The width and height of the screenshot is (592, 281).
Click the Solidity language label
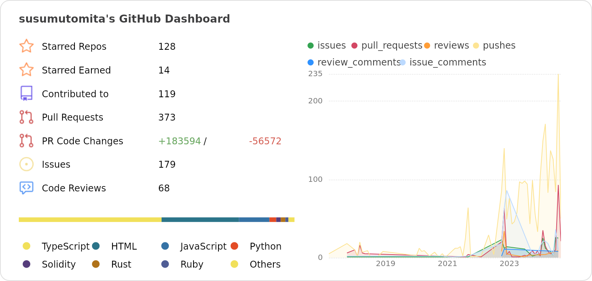(59, 265)
